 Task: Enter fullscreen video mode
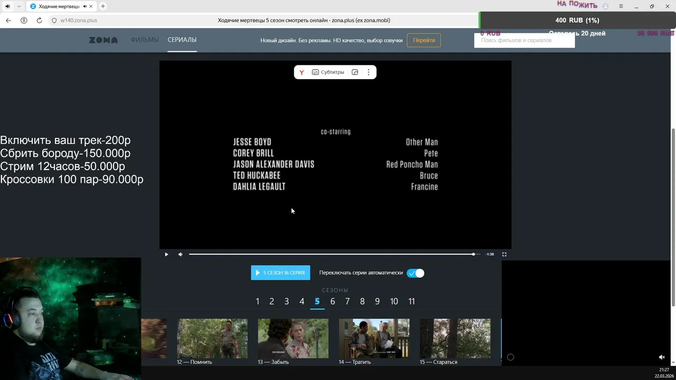coord(504,254)
